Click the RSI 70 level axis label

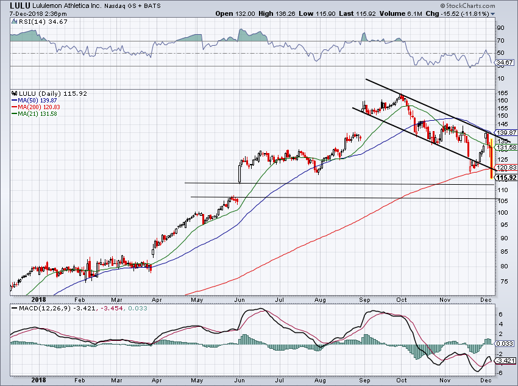click(501, 41)
